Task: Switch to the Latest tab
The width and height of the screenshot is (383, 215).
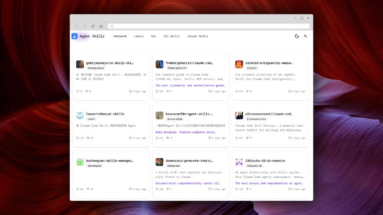Action: 139,36
